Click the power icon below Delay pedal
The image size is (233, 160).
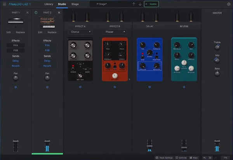150,87
